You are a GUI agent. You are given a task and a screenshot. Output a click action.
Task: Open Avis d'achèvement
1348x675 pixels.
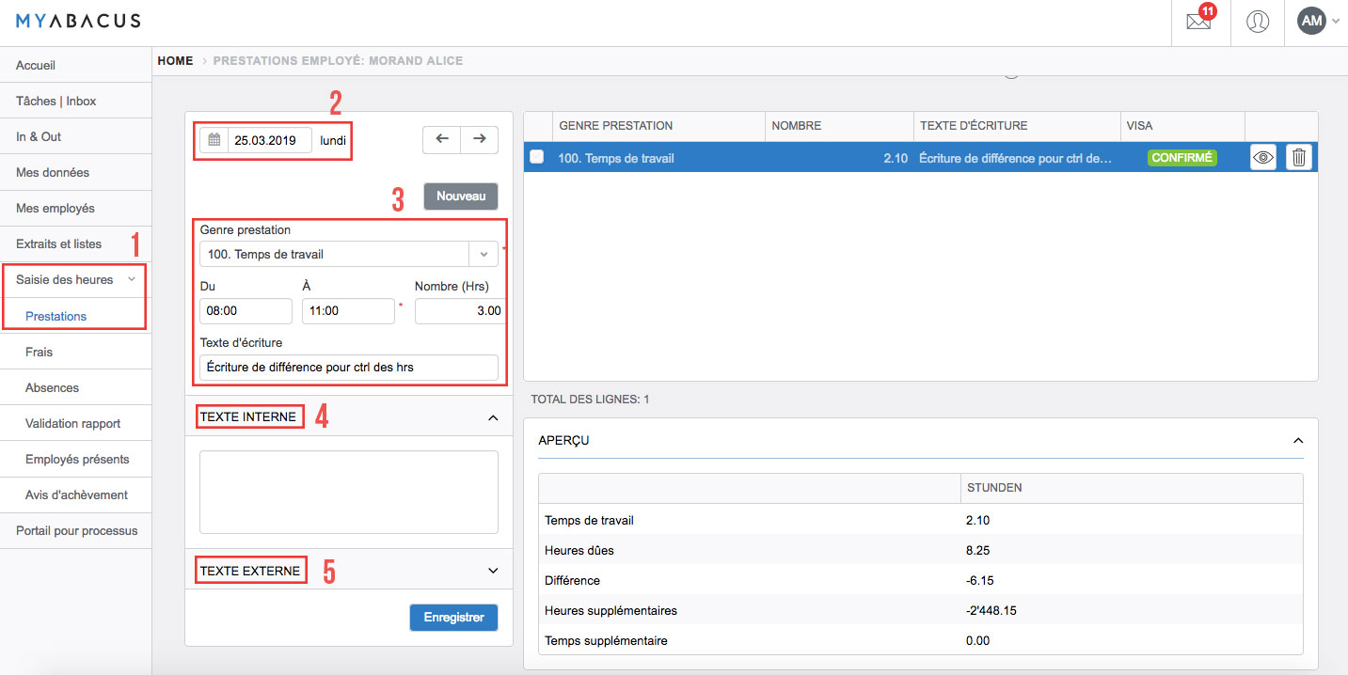75,494
